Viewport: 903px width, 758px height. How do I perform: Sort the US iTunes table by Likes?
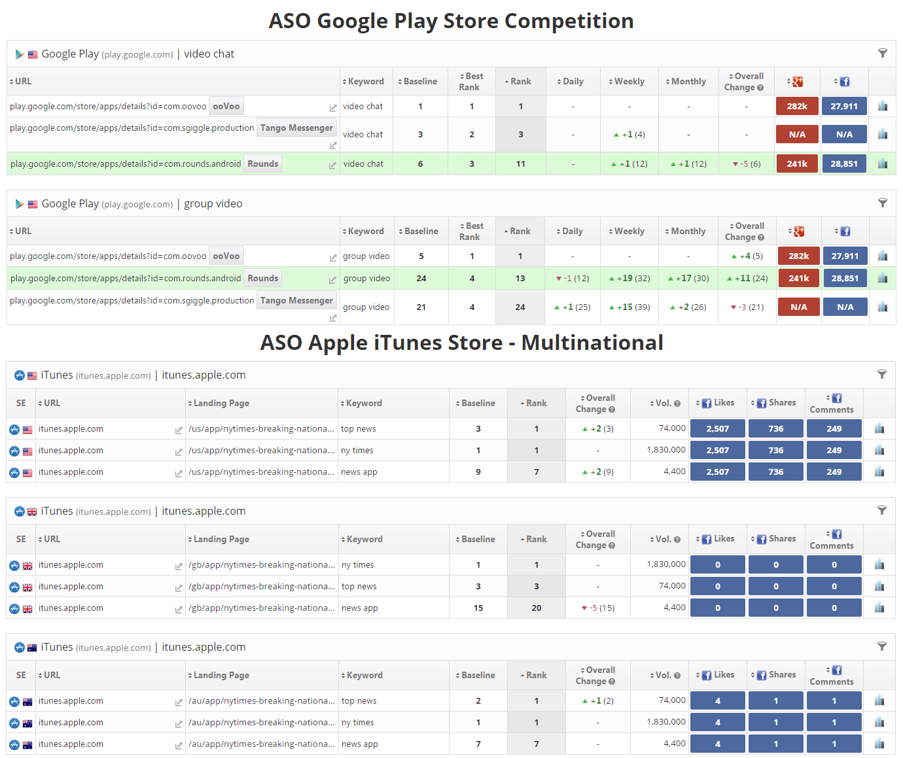click(715, 403)
